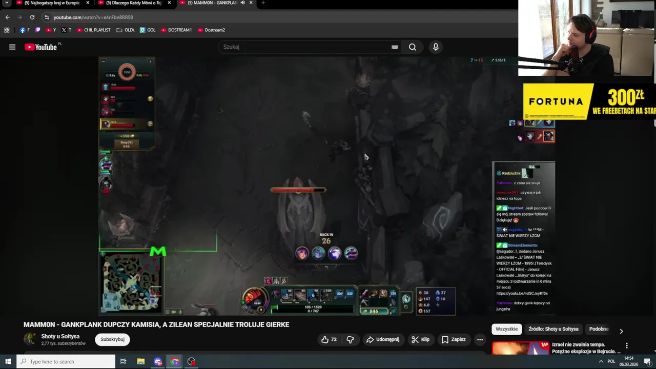
Task: Show more filter chips with right chevron
Action: point(621,331)
